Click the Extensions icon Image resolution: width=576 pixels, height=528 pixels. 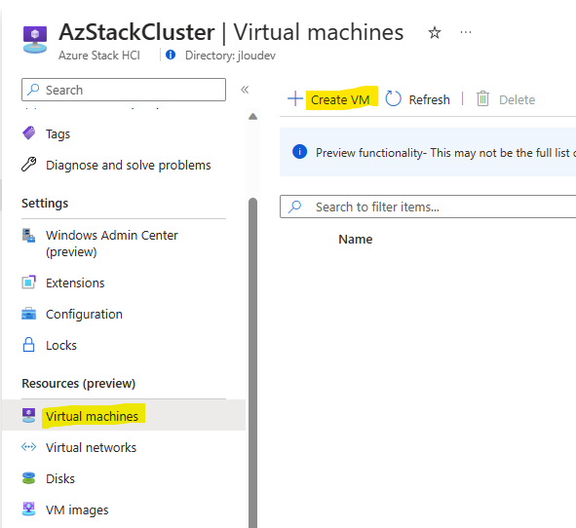[x=28, y=283]
